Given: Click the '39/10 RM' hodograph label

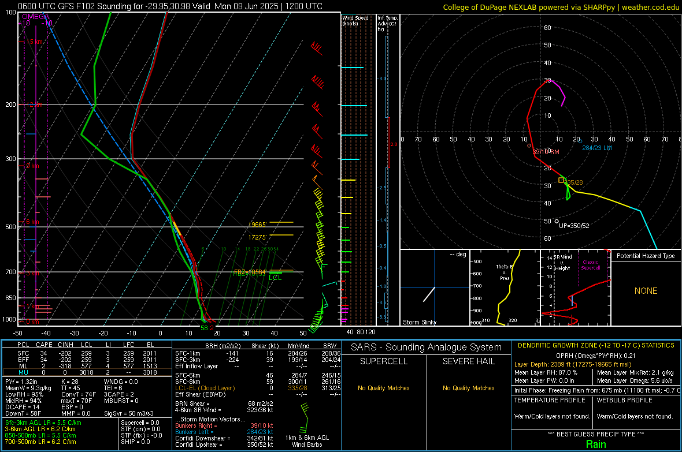Looking at the screenshot, I should coord(546,152).
